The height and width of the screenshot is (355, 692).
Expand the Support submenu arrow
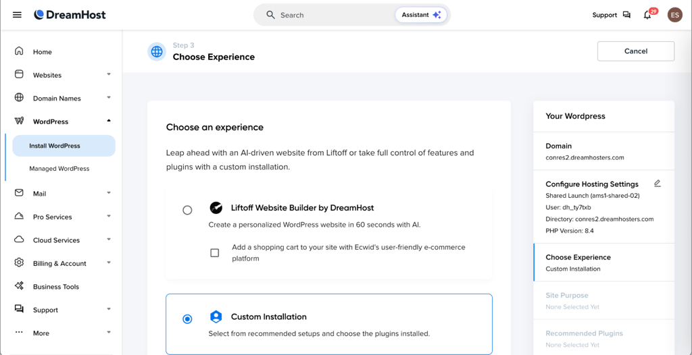pos(109,309)
